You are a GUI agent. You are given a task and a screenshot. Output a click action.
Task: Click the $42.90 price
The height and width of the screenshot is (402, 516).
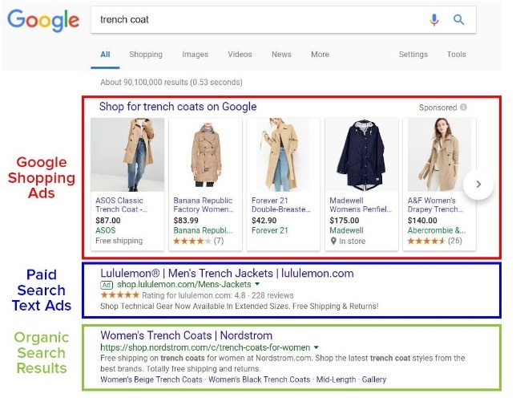pyautogui.click(x=264, y=221)
